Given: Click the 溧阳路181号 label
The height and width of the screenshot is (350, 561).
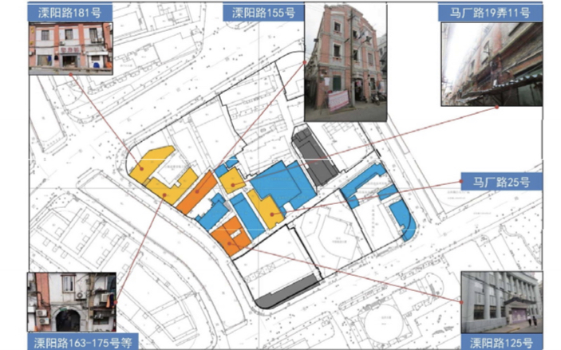Looking at the screenshot, I should [69, 13].
